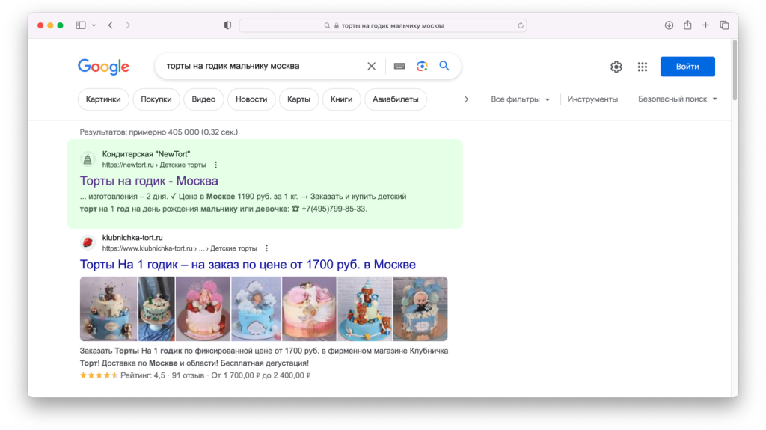766x430 pixels.
Task: Clear the search query with the X icon
Action: pyautogui.click(x=371, y=66)
